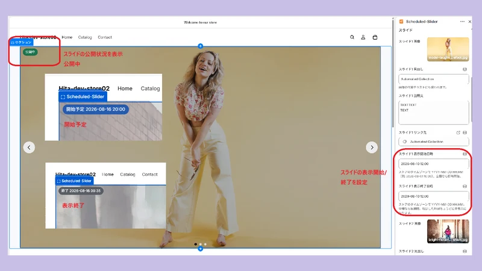
Task: Select the blue セクション tag on the preview
Action: 21,42
